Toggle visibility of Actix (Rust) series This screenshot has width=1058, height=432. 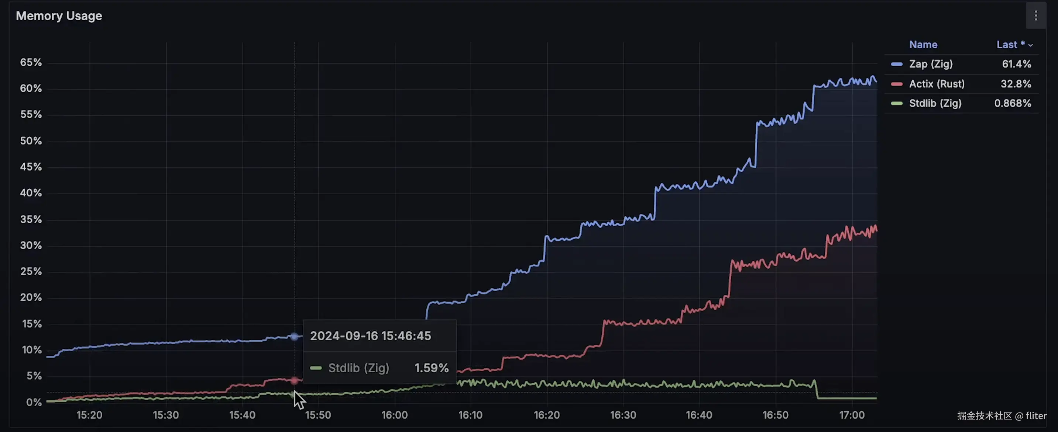pos(937,84)
